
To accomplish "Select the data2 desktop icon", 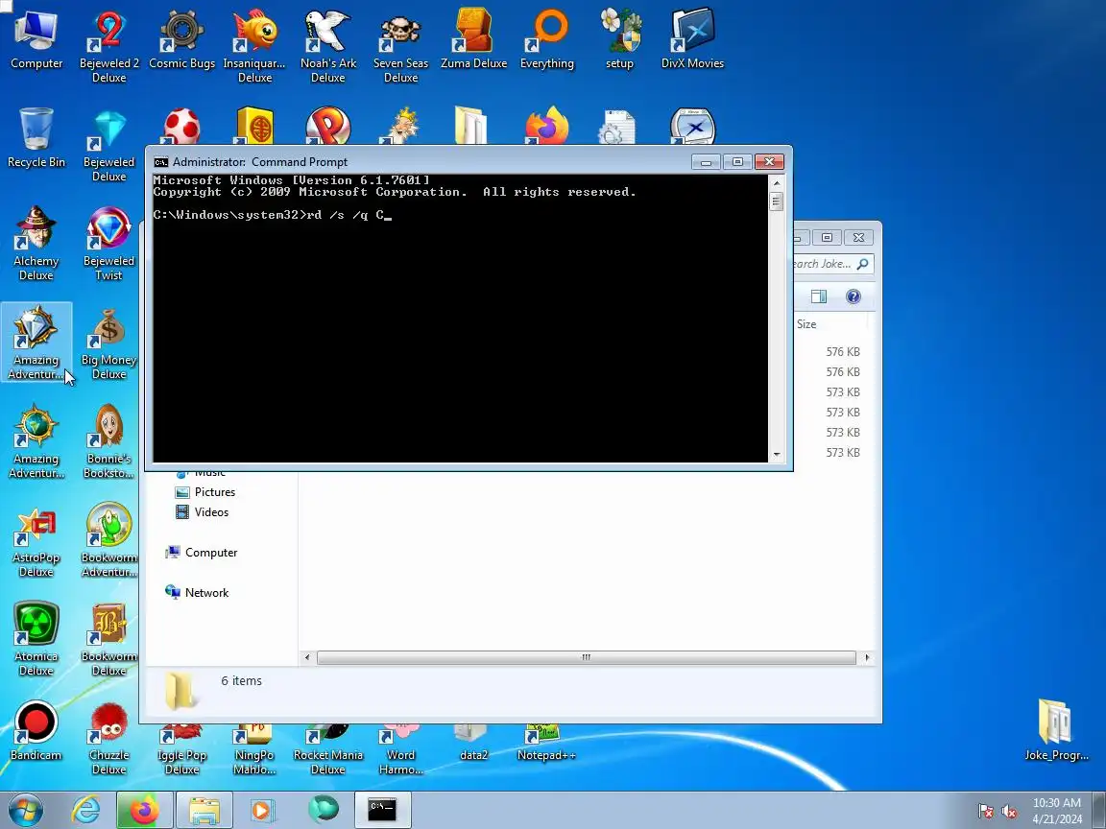I will pos(474,743).
